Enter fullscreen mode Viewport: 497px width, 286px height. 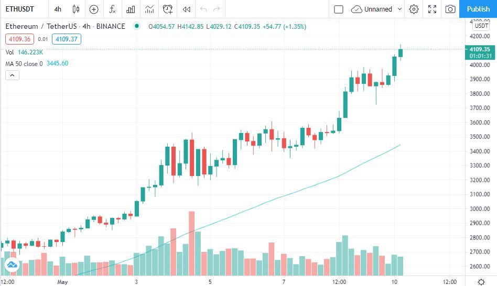(432, 9)
